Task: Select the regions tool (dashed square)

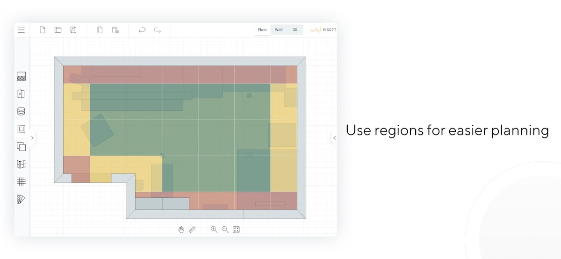Action: (x=21, y=129)
